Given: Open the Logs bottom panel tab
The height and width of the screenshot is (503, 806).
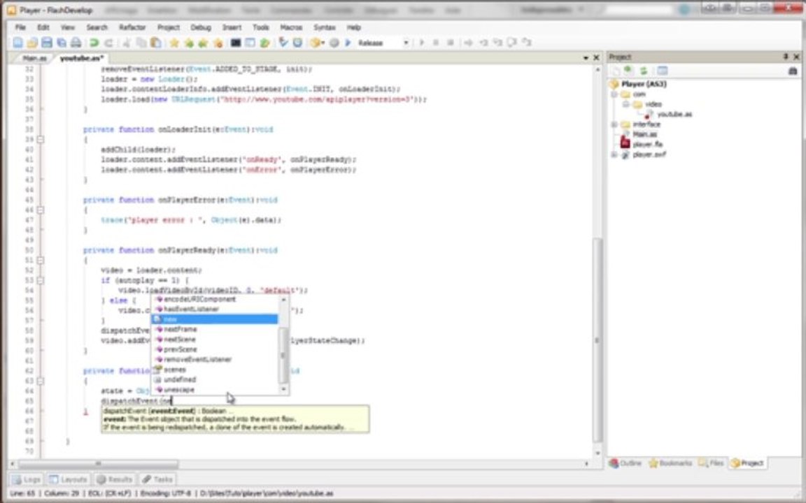Looking at the screenshot, I should pos(26,479).
